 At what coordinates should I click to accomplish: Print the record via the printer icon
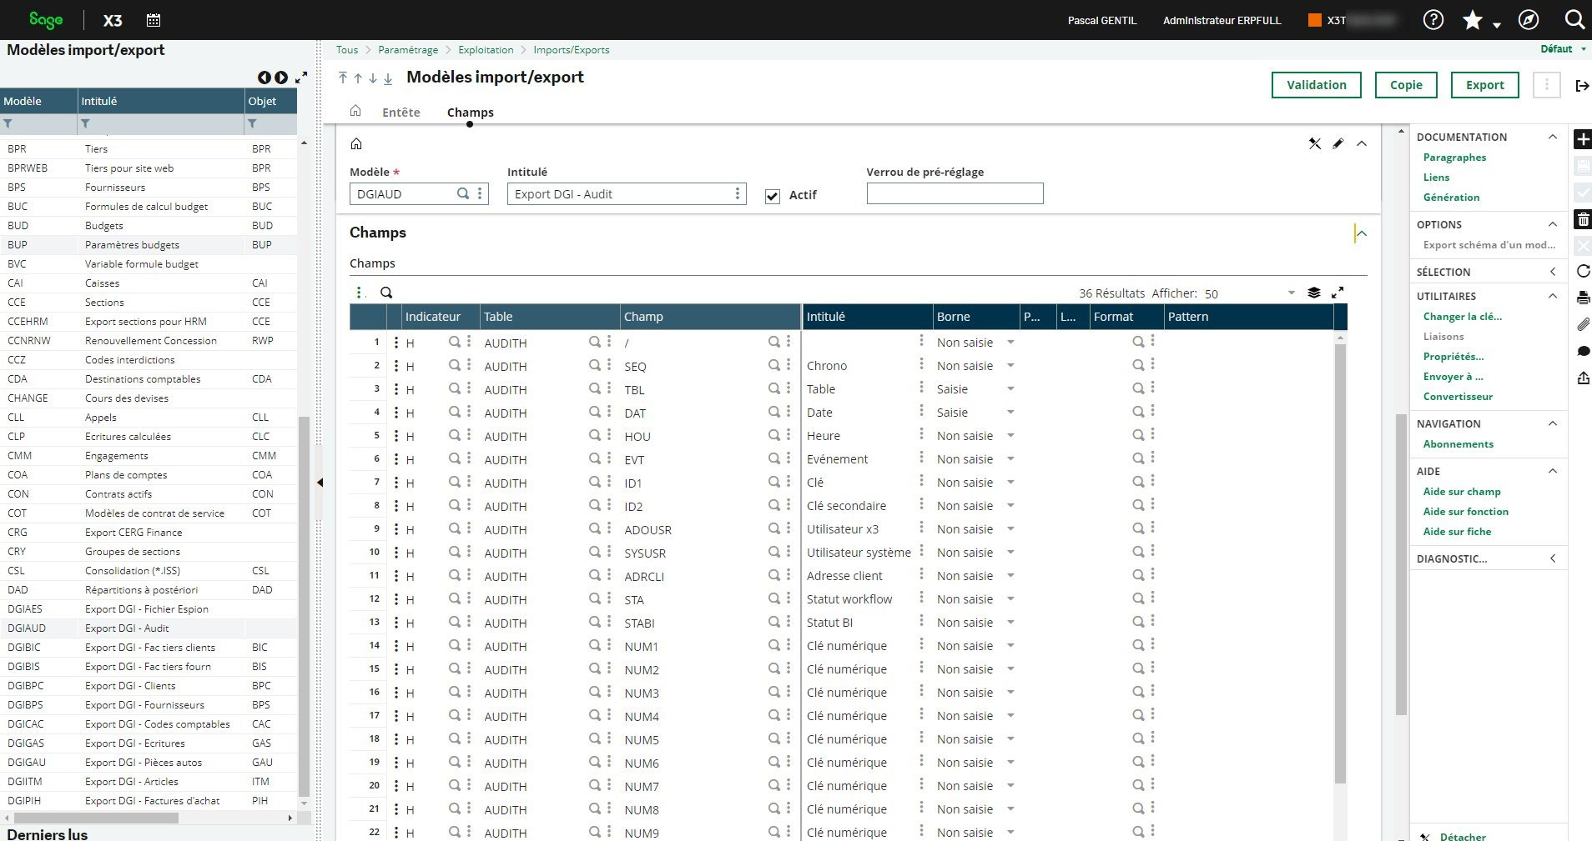pyautogui.click(x=1583, y=298)
